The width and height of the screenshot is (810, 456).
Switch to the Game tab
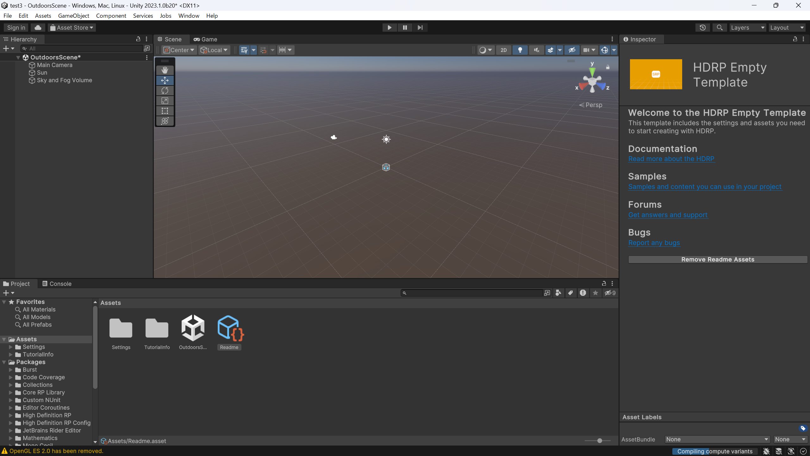tap(205, 39)
